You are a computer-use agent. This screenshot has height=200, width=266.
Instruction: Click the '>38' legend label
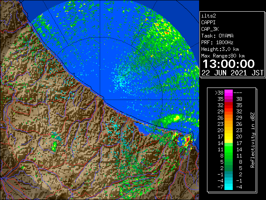tap(219, 92)
